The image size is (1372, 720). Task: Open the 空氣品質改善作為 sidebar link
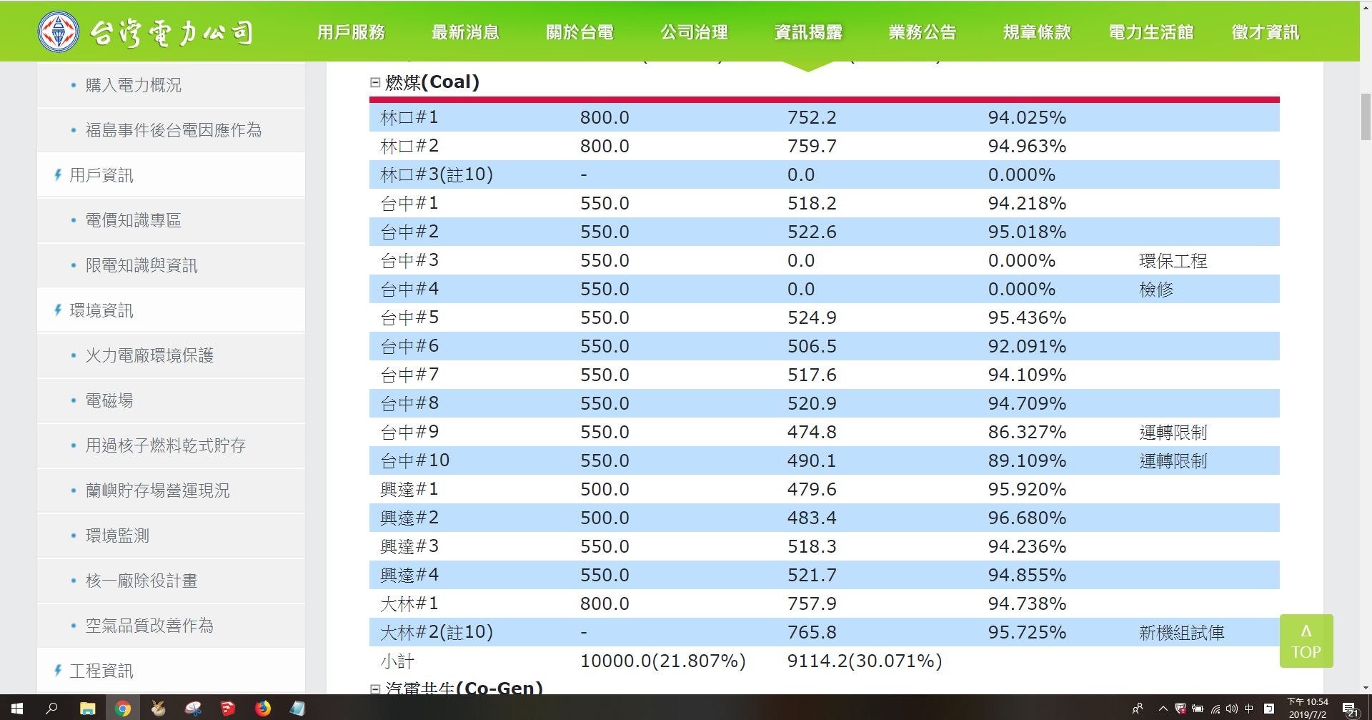point(149,626)
